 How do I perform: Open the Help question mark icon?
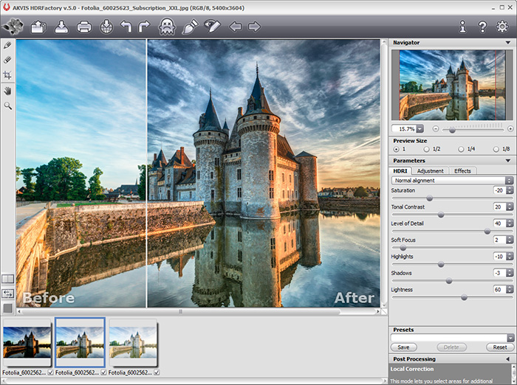pos(482,27)
